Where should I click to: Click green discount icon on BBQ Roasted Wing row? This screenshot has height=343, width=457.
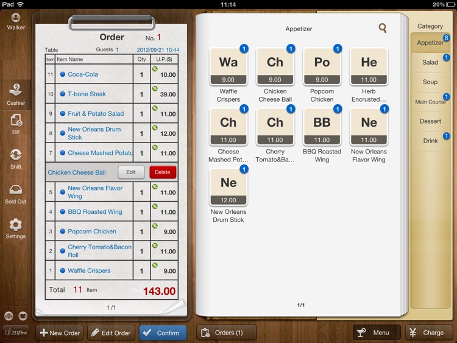(x=155, y=207)
